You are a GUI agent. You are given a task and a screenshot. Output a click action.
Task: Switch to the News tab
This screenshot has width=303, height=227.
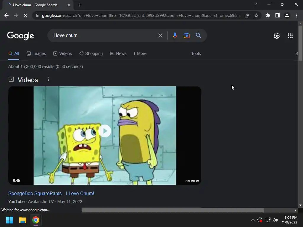coord(118,54)
